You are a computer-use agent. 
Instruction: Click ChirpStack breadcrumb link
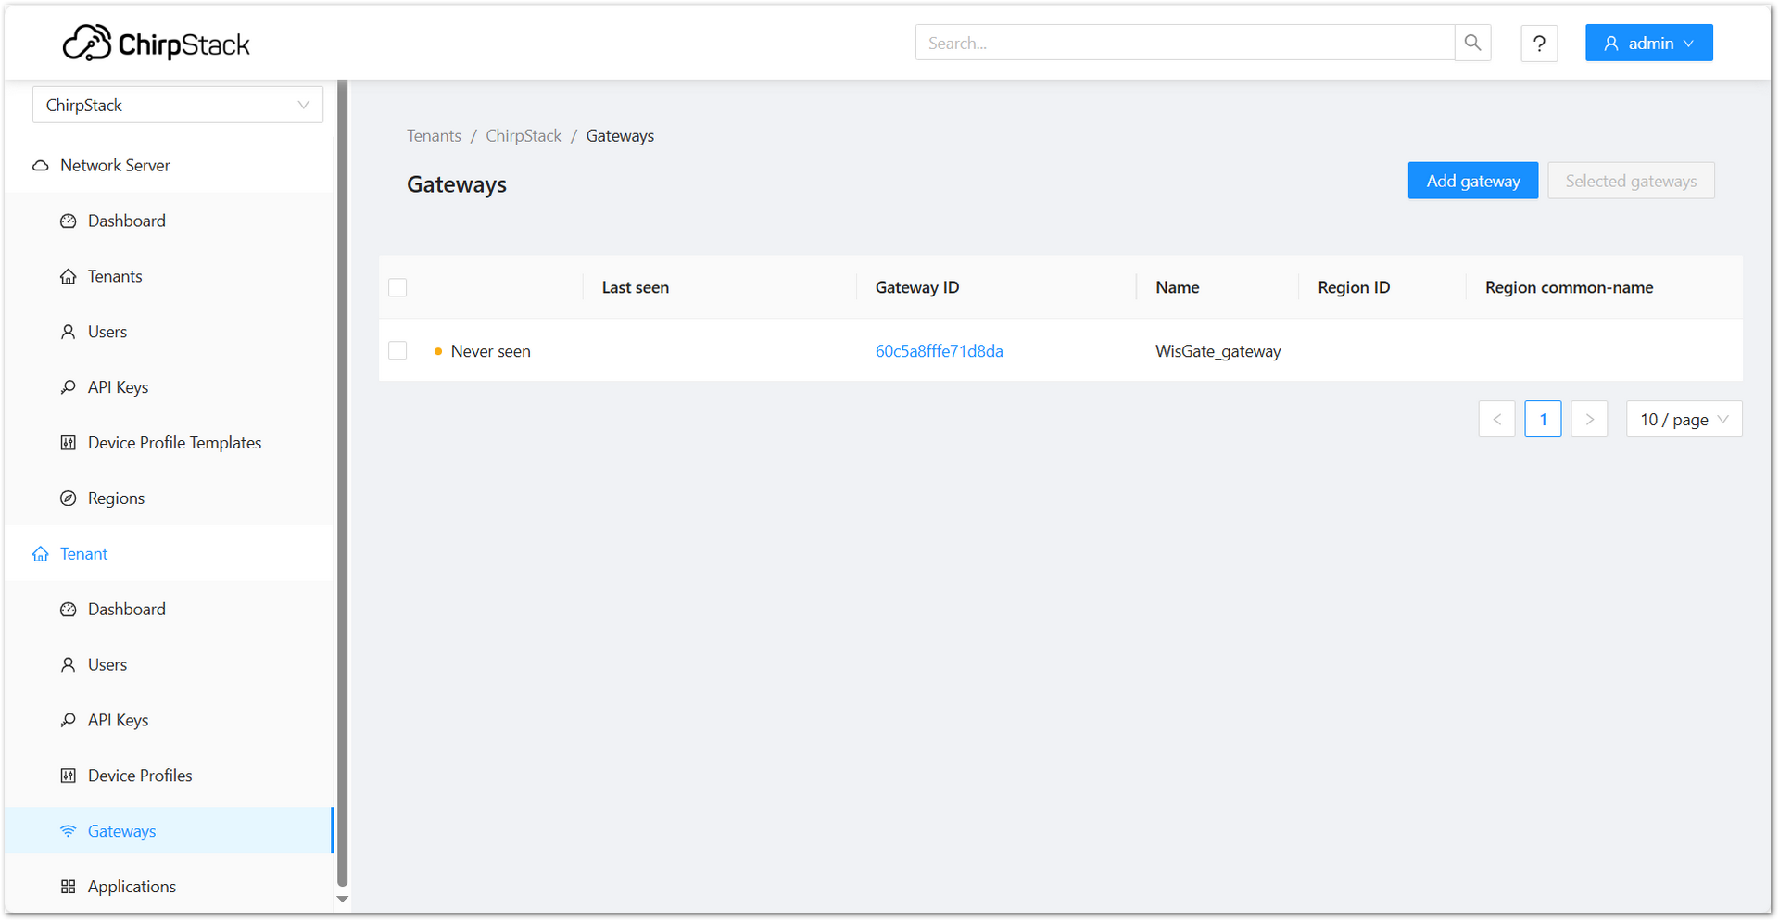coord(524,136)
